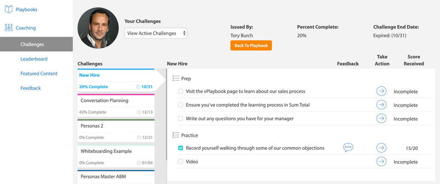Image resolution: width=440 pixels, height=184 pixels.
Task: Uncheck the Record yourself objections checkbox
Action: coord(181,148)
